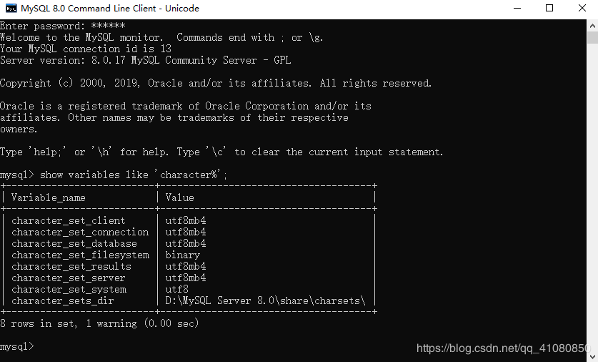Image resolution: width=598 pixels, height=362 pixels.
Task: Click the vertical scrollbar thumb
Action: pos(592,38)
